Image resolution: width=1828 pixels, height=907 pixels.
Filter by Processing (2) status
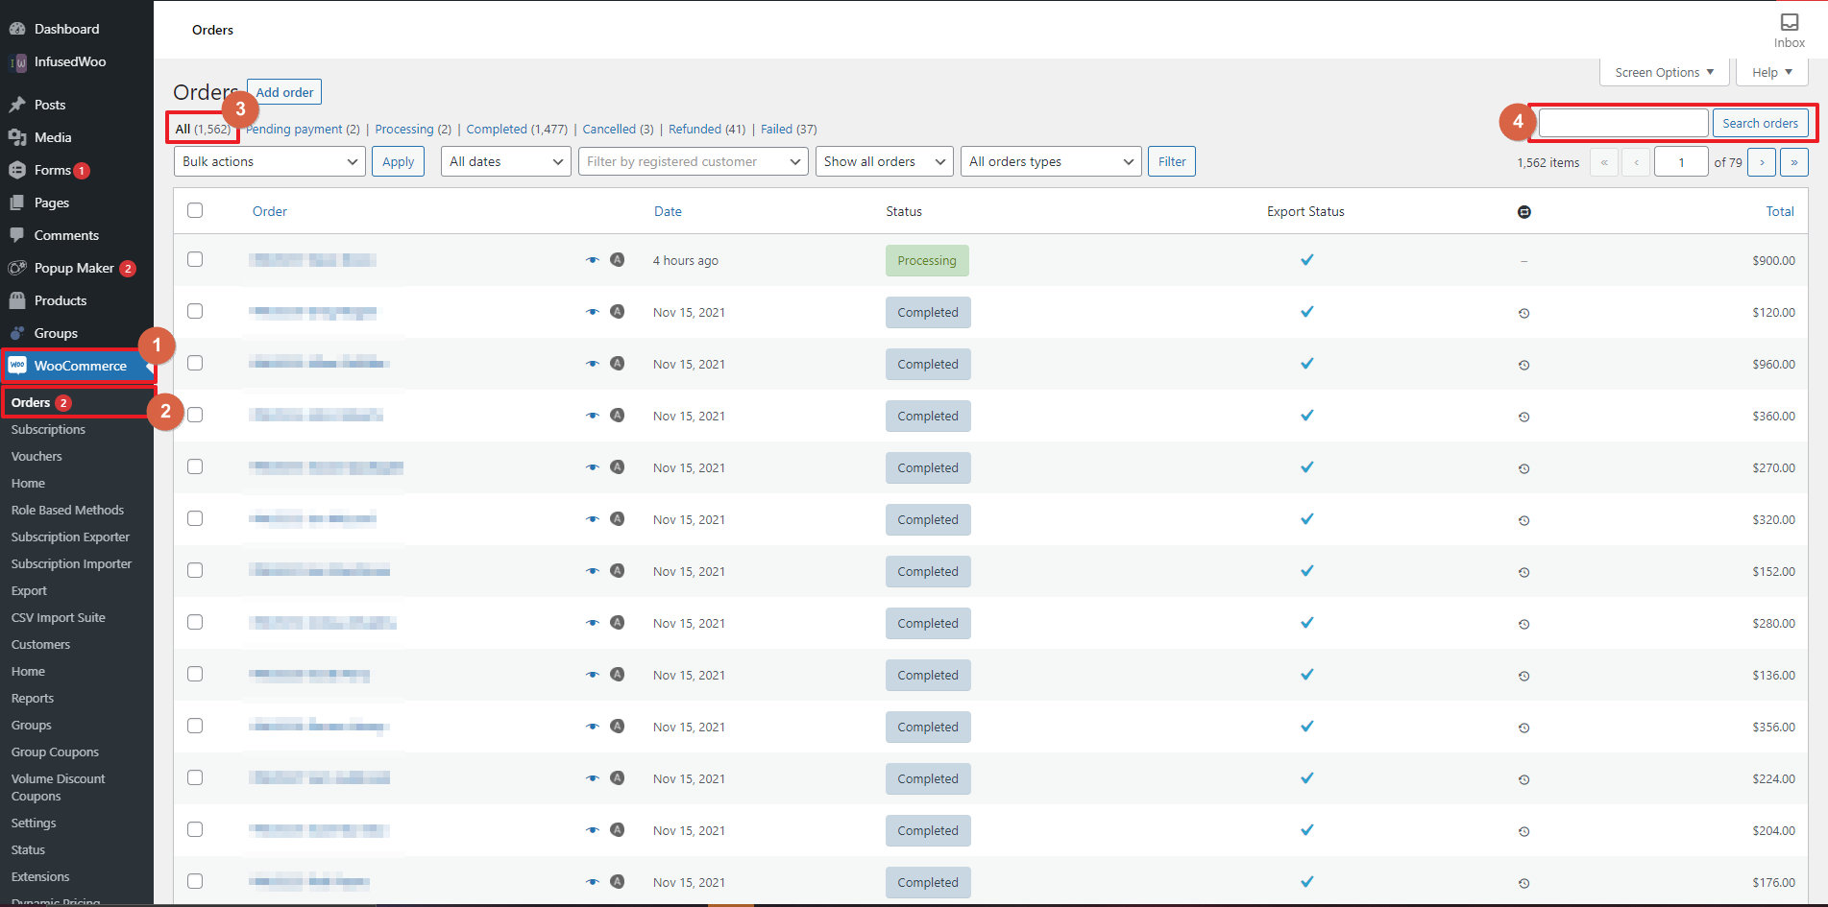coord(413,129)
